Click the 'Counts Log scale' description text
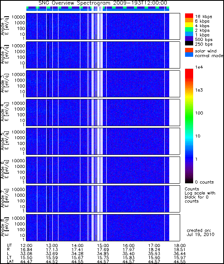Screen dimensions: 224x264 tap(200, 195)
